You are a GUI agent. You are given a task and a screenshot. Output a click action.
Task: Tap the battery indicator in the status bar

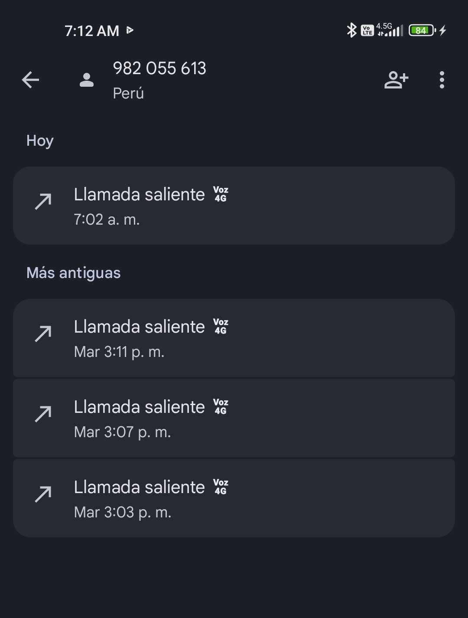pos(422,30)
